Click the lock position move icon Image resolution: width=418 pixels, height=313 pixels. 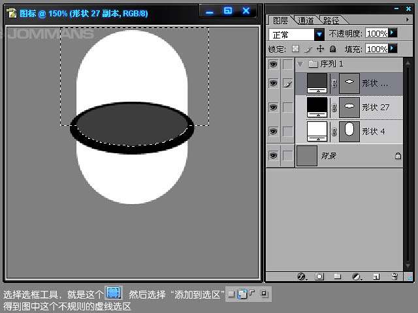click(x=320, y=49)
